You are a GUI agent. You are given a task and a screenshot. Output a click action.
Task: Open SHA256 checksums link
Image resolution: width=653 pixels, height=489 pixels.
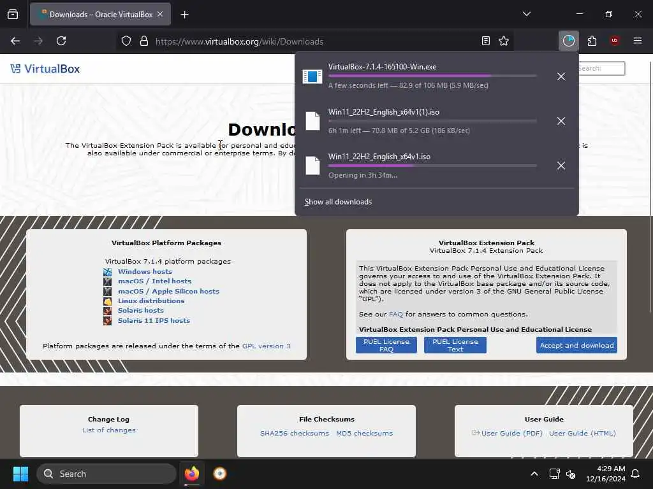[x=295, y=433]
